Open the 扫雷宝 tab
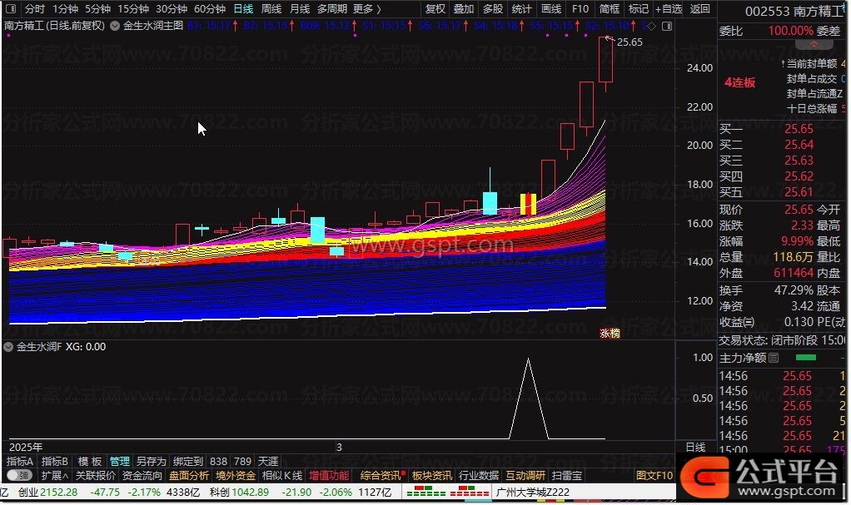 [x=567, y=476]
